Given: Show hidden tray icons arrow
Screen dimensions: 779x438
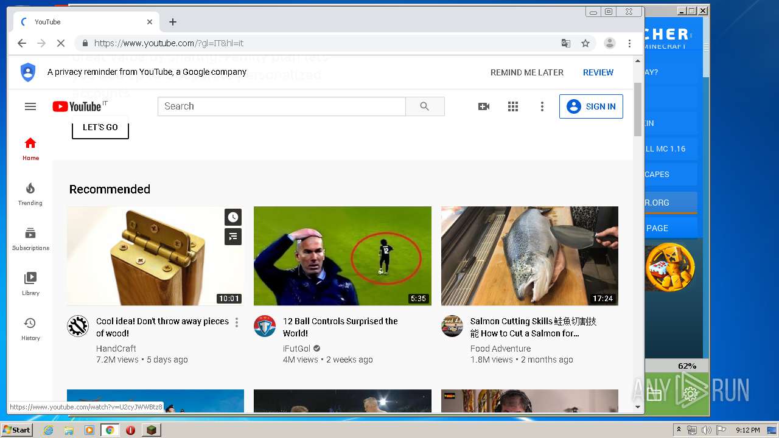Looking at the screenshot, I should tap(679, 430).
